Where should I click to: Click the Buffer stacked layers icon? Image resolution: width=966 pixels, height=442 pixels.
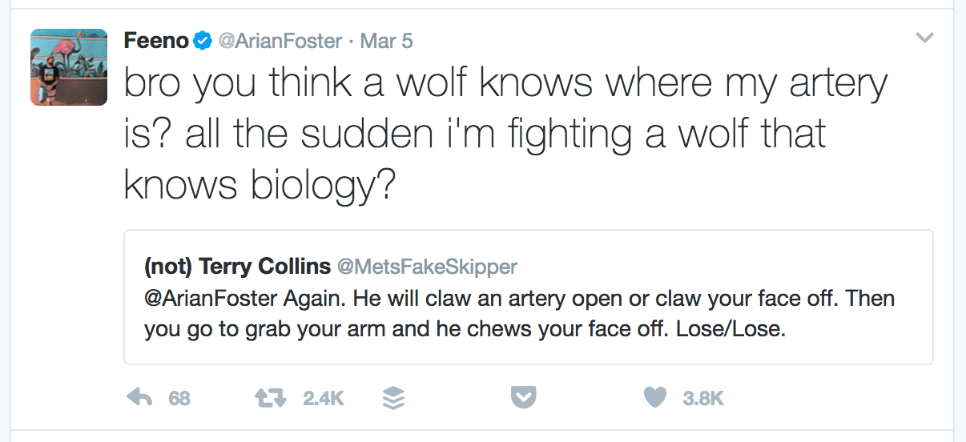point(394,397)
